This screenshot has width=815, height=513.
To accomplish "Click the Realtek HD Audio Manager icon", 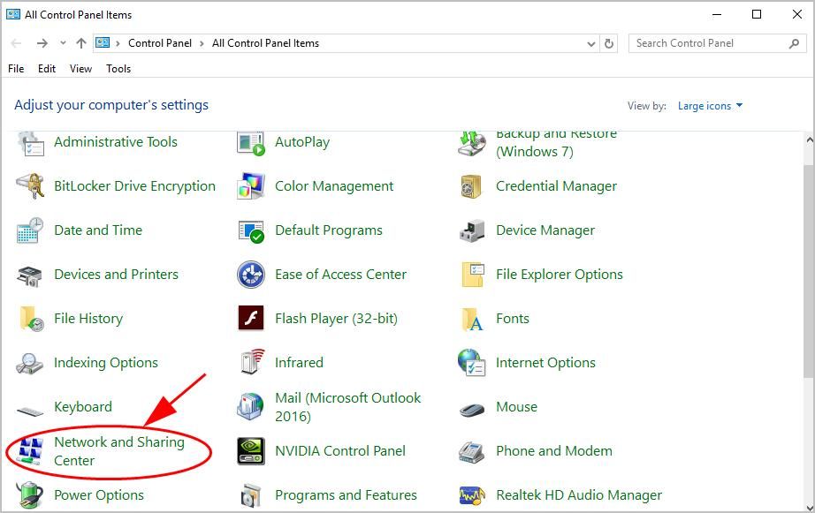I will [x=472, y=495].
